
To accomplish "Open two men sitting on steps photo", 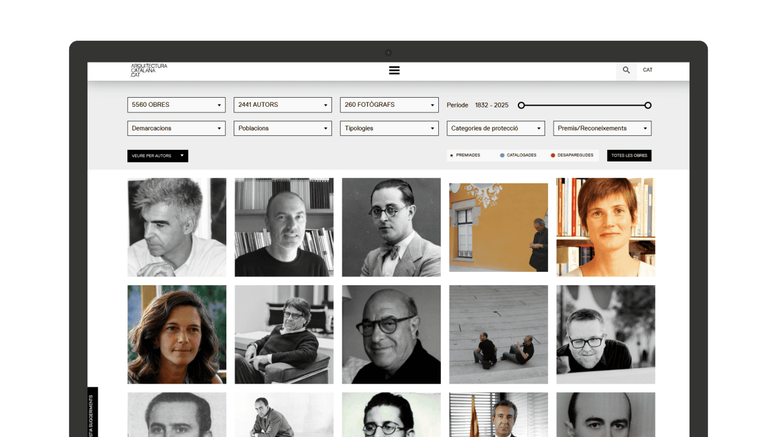I will pyautogui.click(x=498, y=334).
